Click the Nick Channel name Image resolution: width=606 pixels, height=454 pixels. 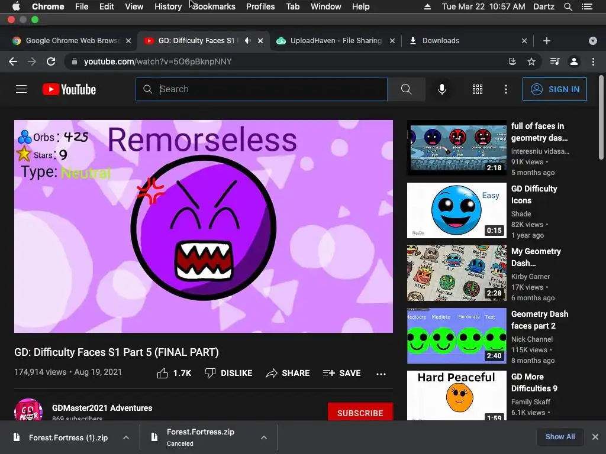pyautogui.click(x=532, y=339)
